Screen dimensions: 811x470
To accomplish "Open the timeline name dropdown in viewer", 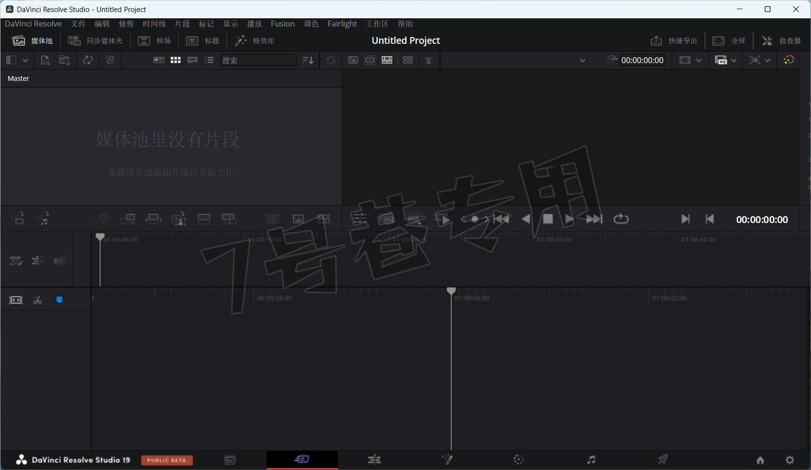I will pos(582,60).
